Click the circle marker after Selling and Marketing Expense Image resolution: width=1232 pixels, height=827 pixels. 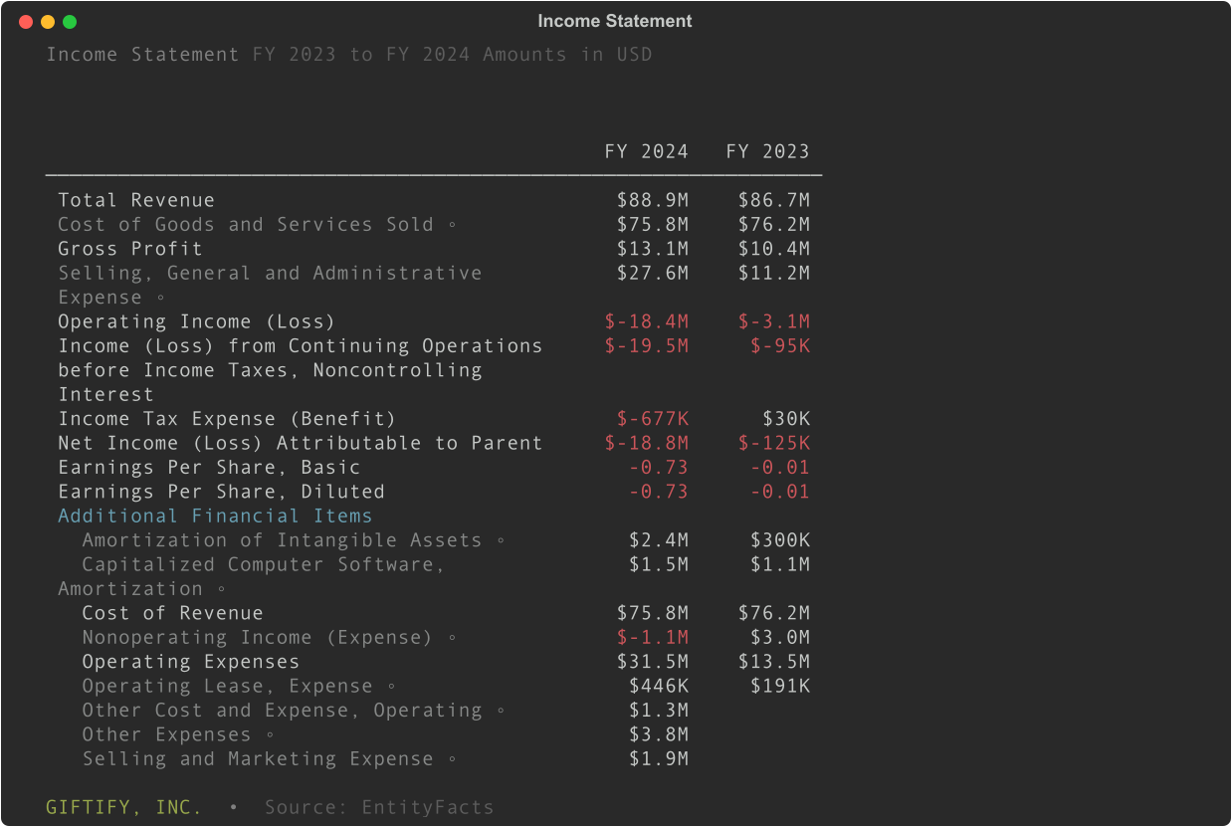tap(452, 759)
